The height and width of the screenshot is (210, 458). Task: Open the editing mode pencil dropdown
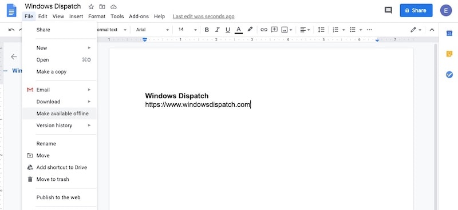click(x=416, y=30)
